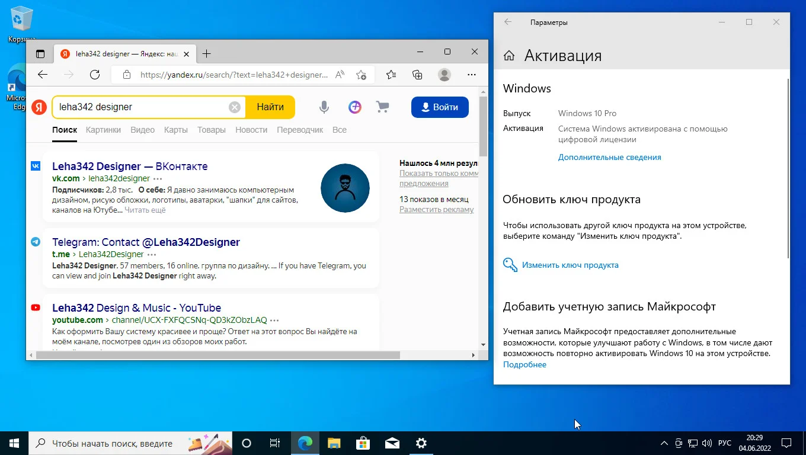Start Yandex voice search with microphone
The width and height of the screenshot is (806, 455).
(324, 107)
